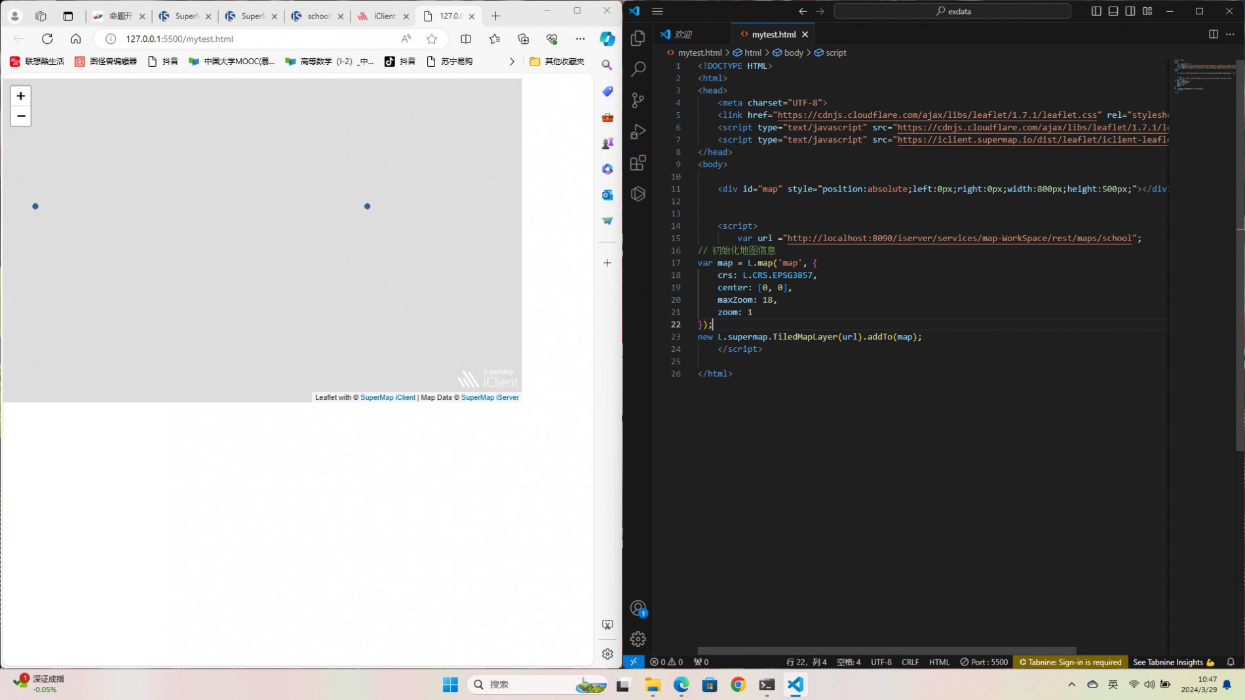Go back in VS Code navigation history
The image size is (1245, 700).
pyautogui.click(x=803, y=11)
